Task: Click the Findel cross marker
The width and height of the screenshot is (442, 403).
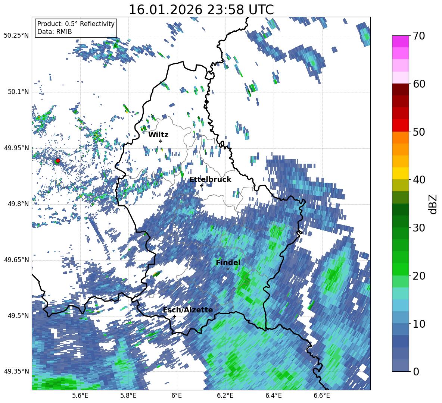Action: 228,269
